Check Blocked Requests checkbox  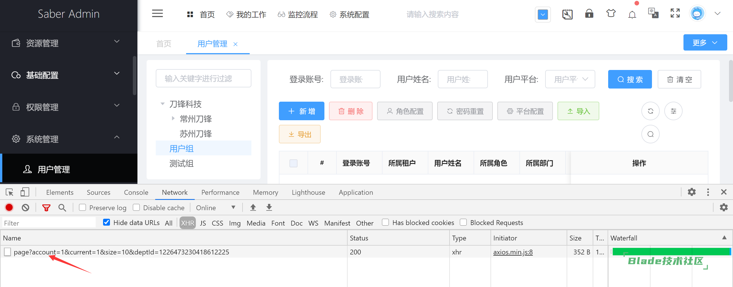click(x=463, y=222)
